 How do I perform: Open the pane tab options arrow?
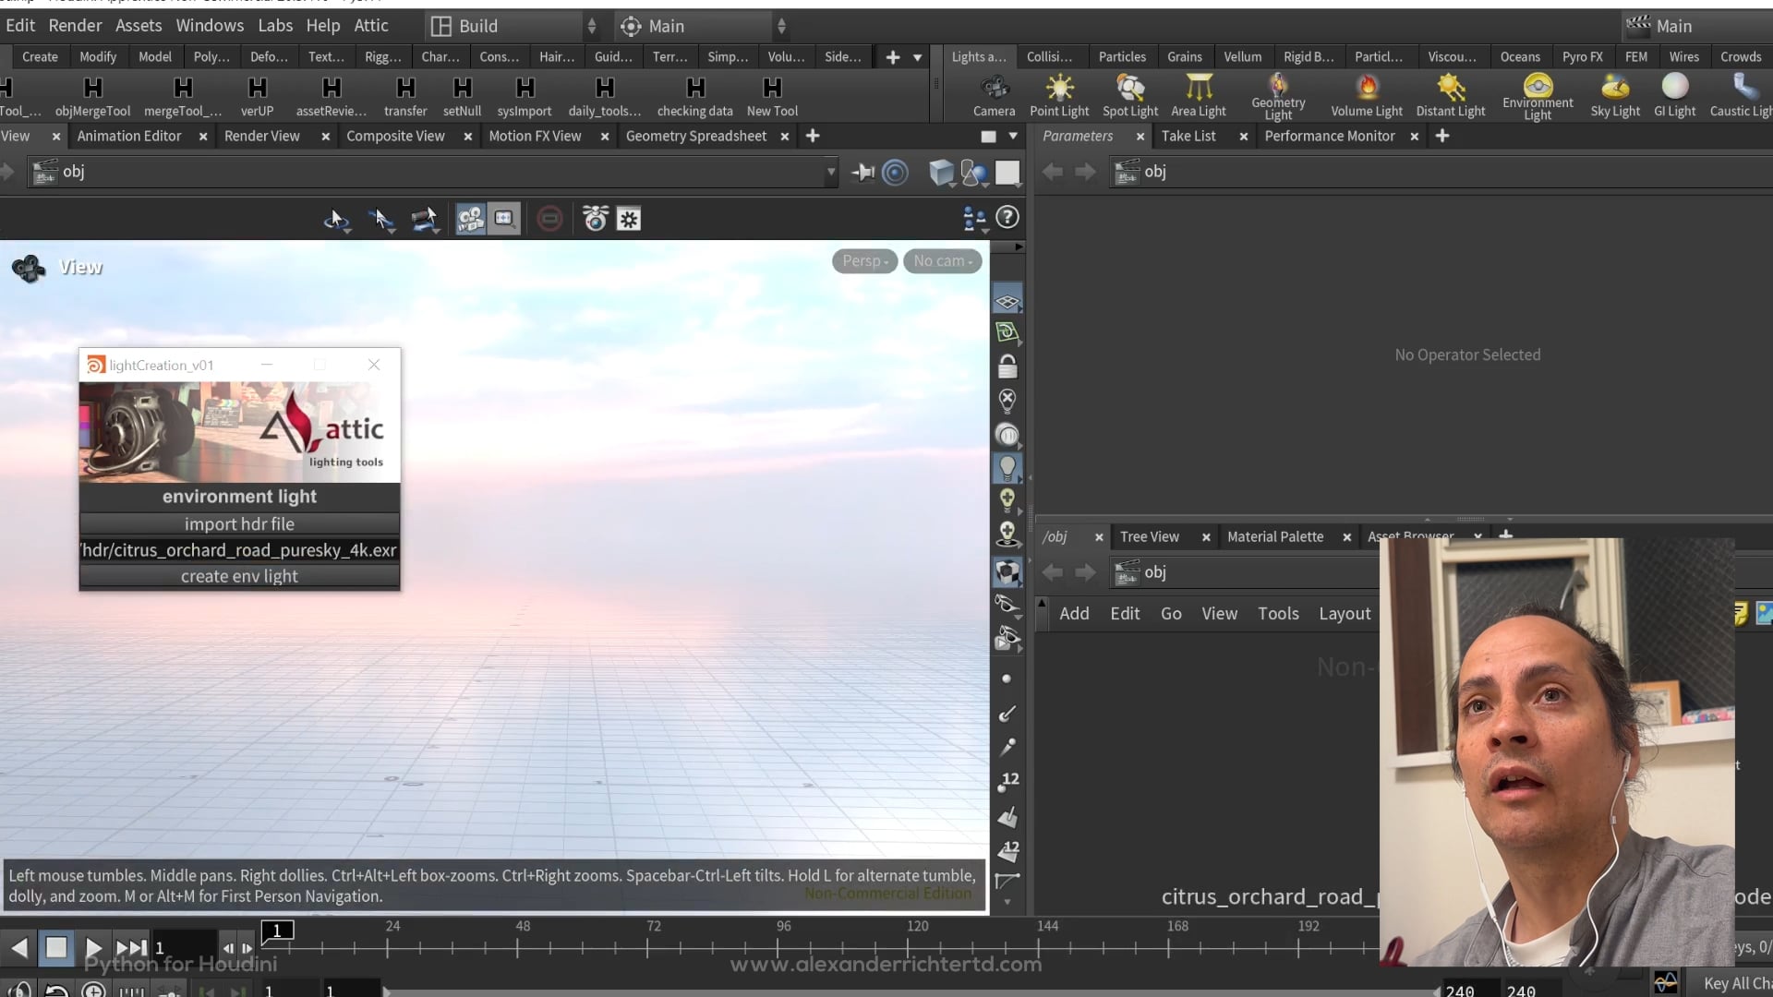[x=1013, y=136]
